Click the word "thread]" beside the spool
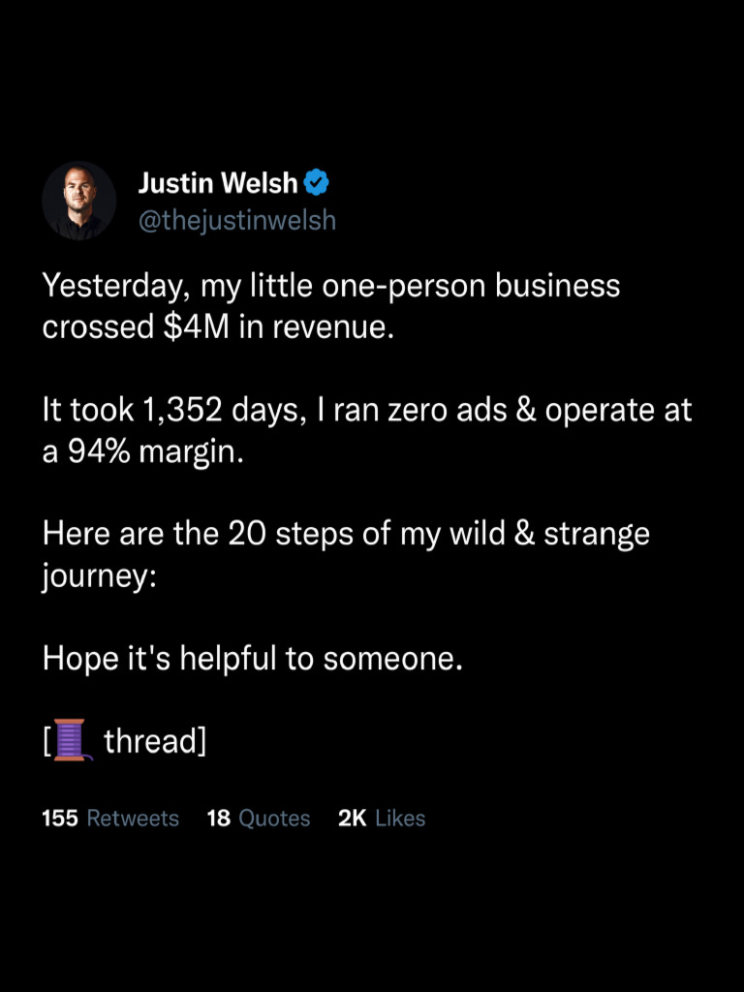 (155, 741)
